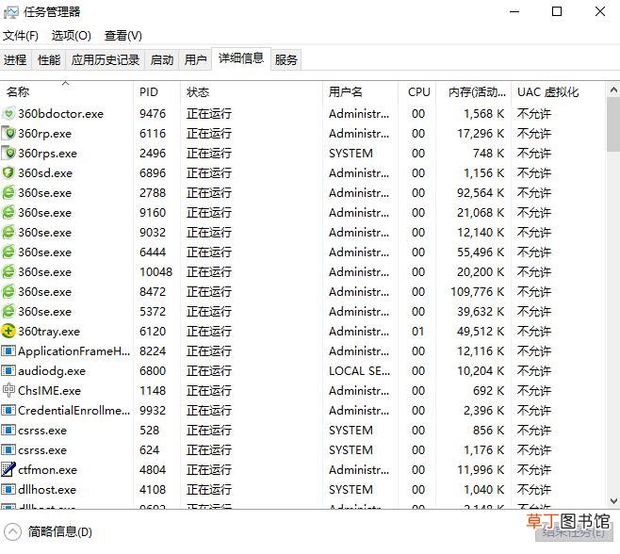Switch to the 应用历史记录 tab

coord(106,60)
